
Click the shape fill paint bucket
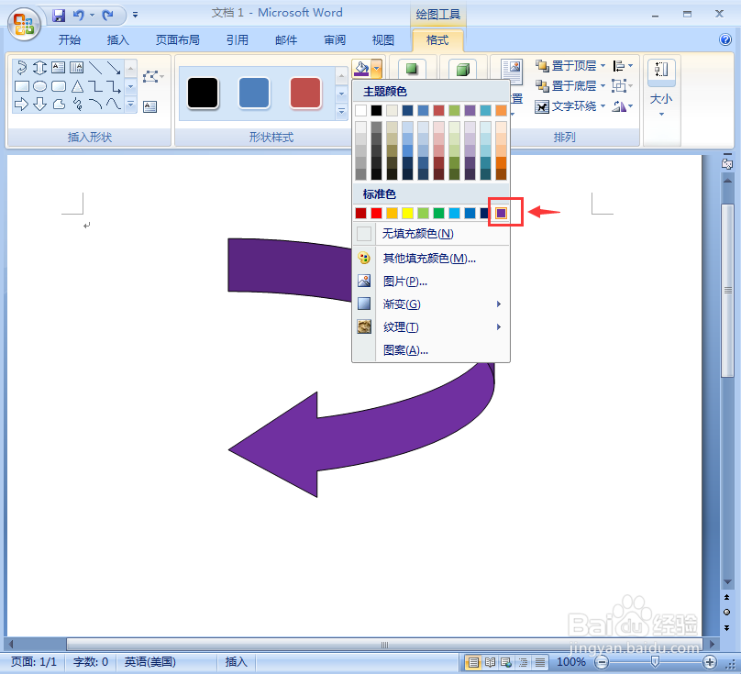point(361,69)
